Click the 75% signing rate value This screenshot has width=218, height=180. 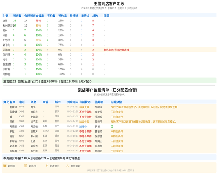click(61, 45)
